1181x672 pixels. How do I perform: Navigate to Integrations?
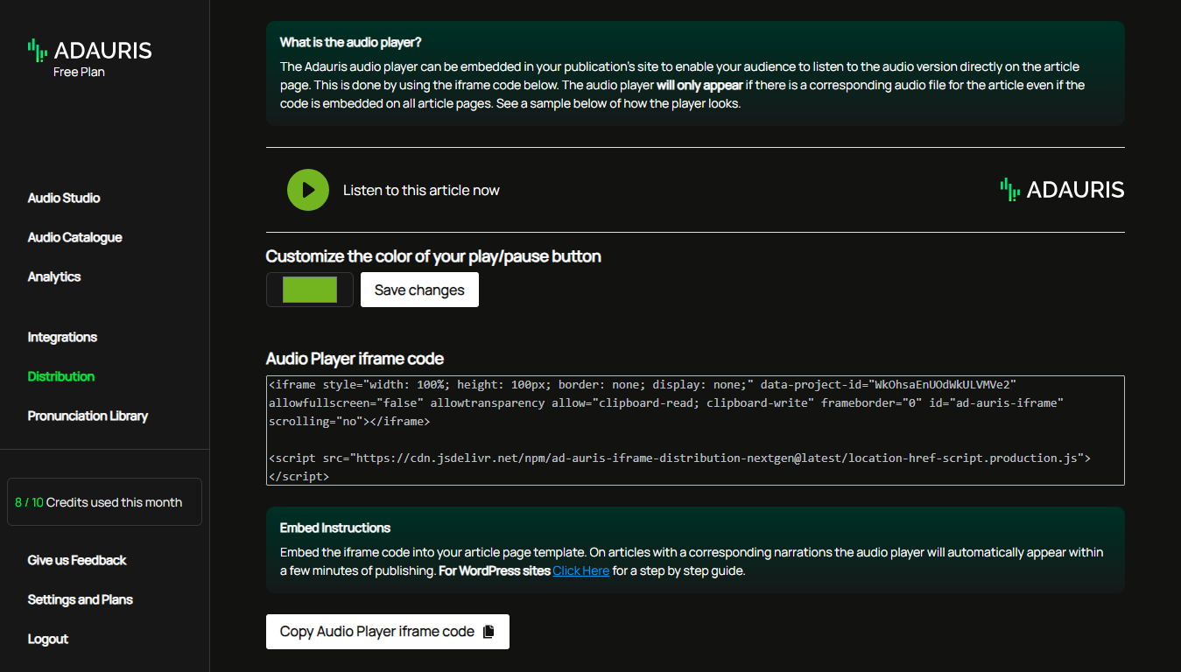62,337
